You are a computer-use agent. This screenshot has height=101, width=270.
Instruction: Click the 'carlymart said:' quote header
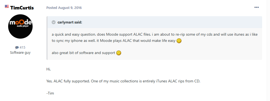(70, 22)
